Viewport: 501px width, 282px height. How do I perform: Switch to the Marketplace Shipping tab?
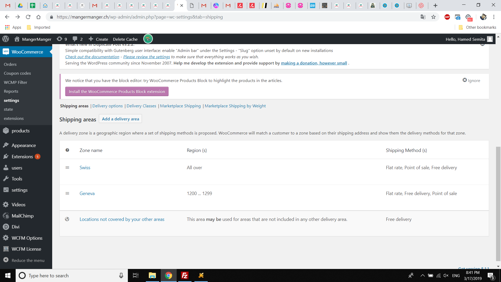pos(180,106)
